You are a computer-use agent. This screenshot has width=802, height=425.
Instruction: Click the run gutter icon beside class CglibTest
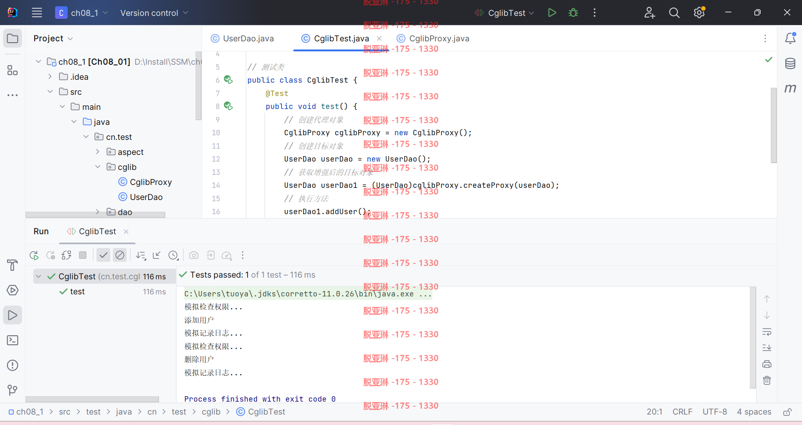pos(228,80)
